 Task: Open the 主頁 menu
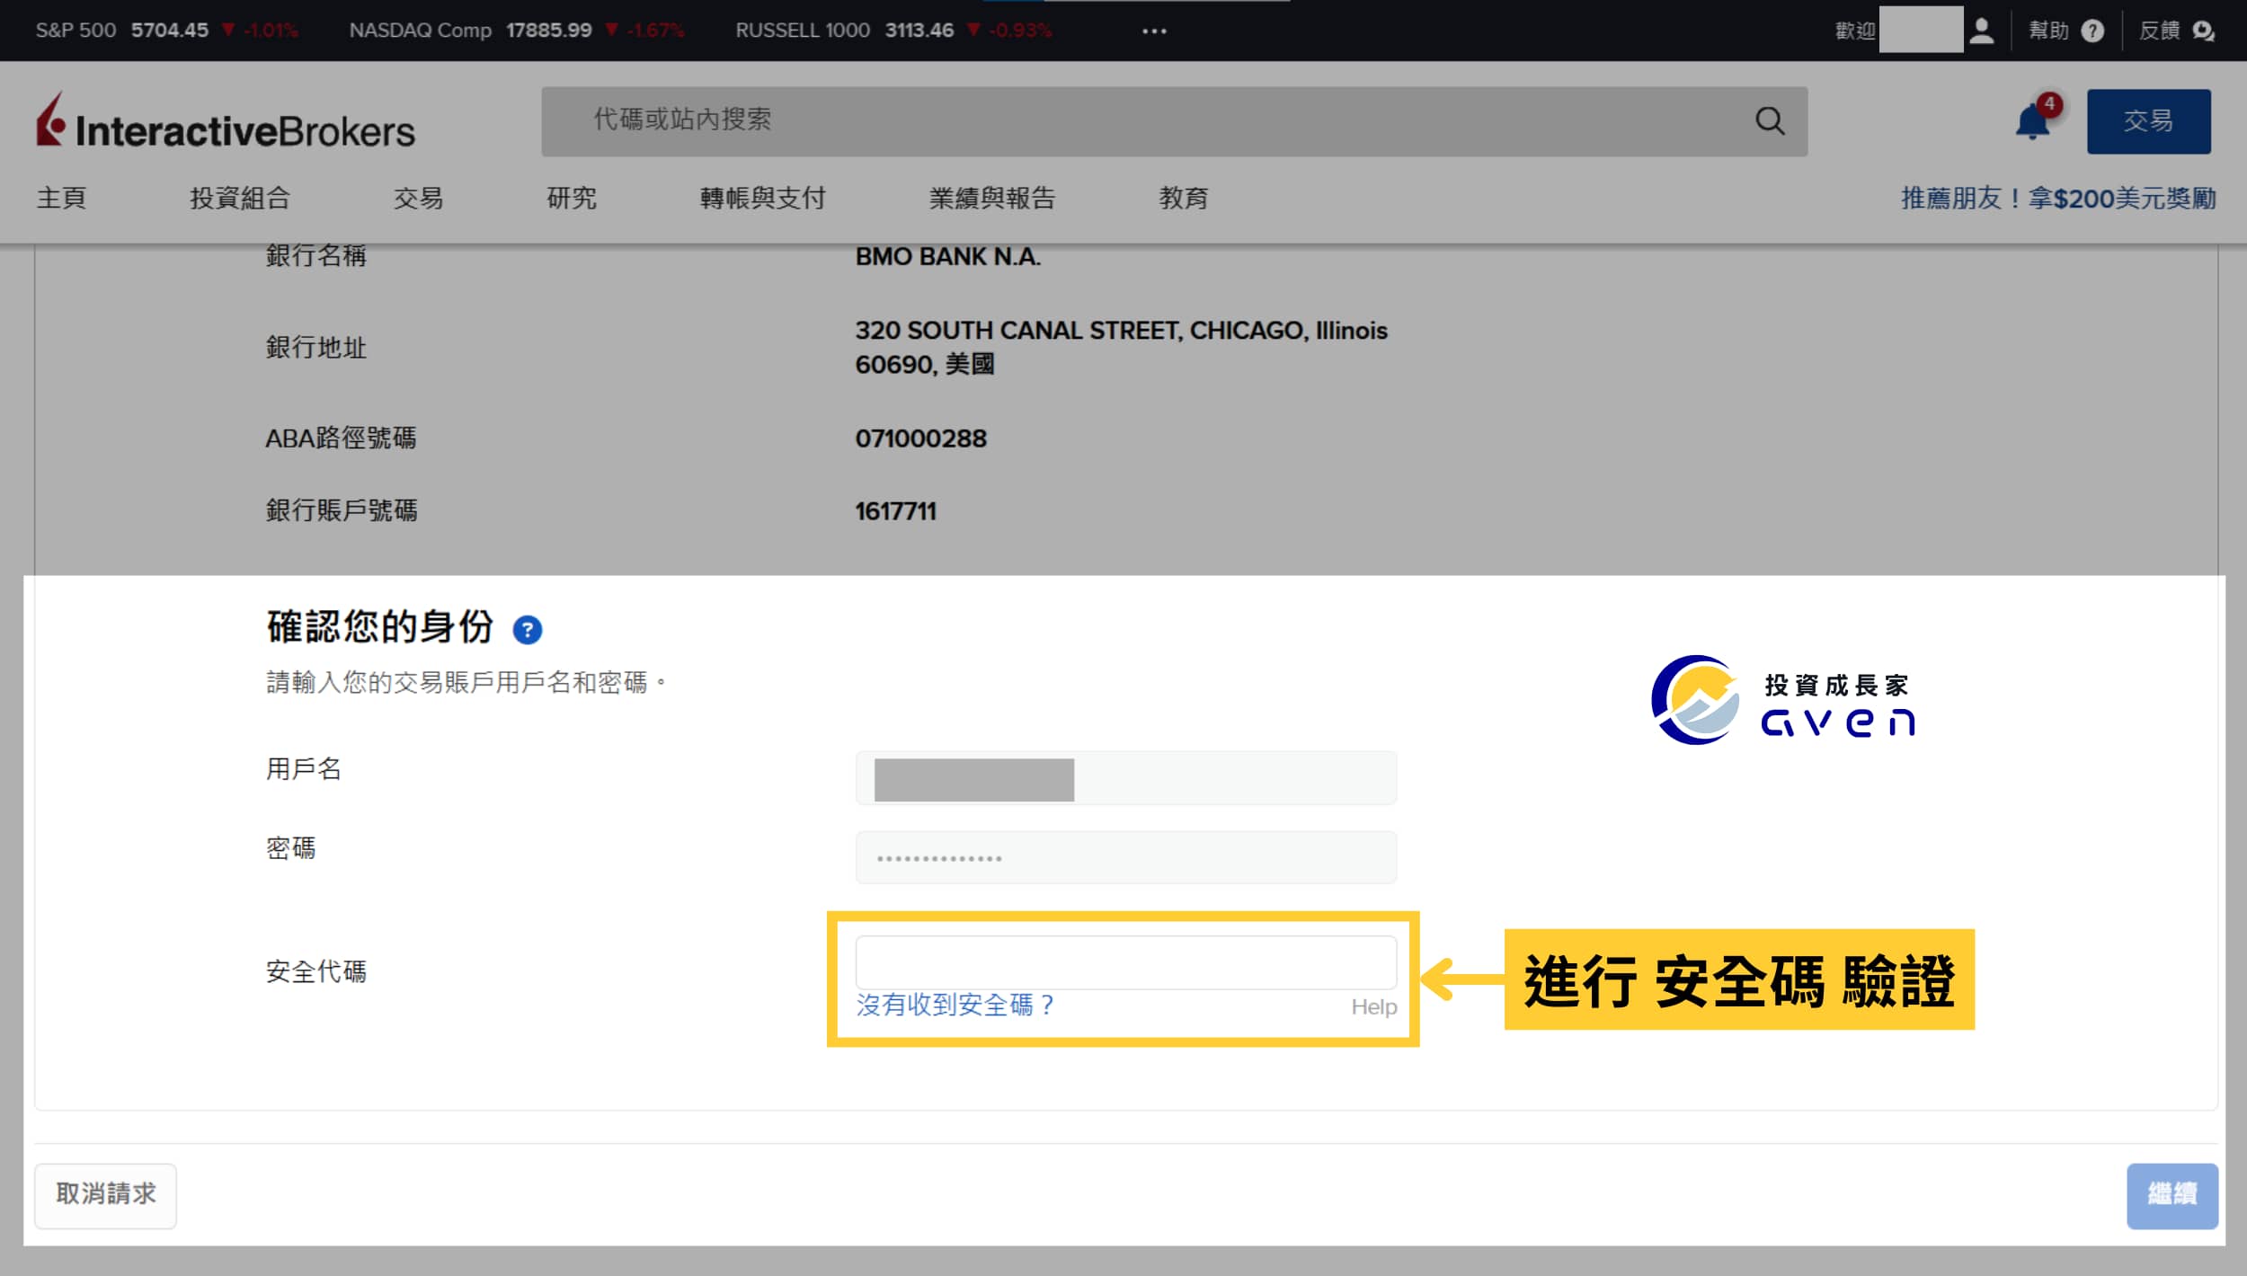click(61, 198)
